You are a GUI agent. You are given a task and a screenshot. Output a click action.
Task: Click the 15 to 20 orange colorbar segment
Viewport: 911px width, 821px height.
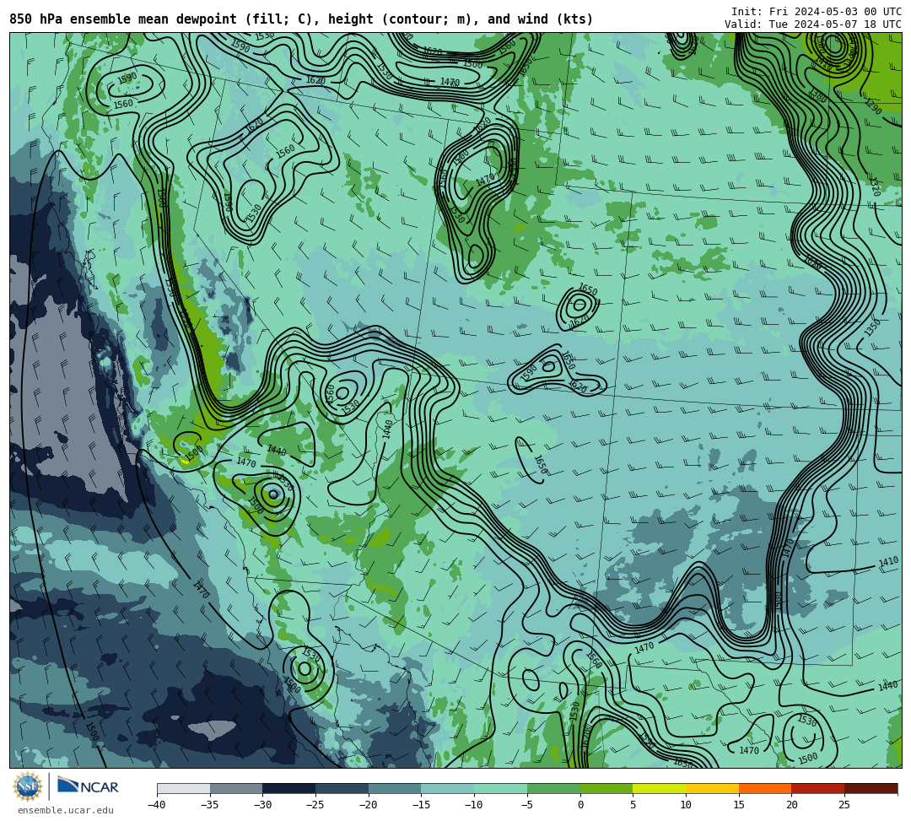pos(765,788)
